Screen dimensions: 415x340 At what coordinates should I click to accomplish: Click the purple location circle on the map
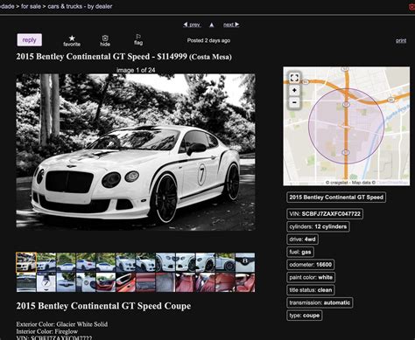(x=346, y=126)
